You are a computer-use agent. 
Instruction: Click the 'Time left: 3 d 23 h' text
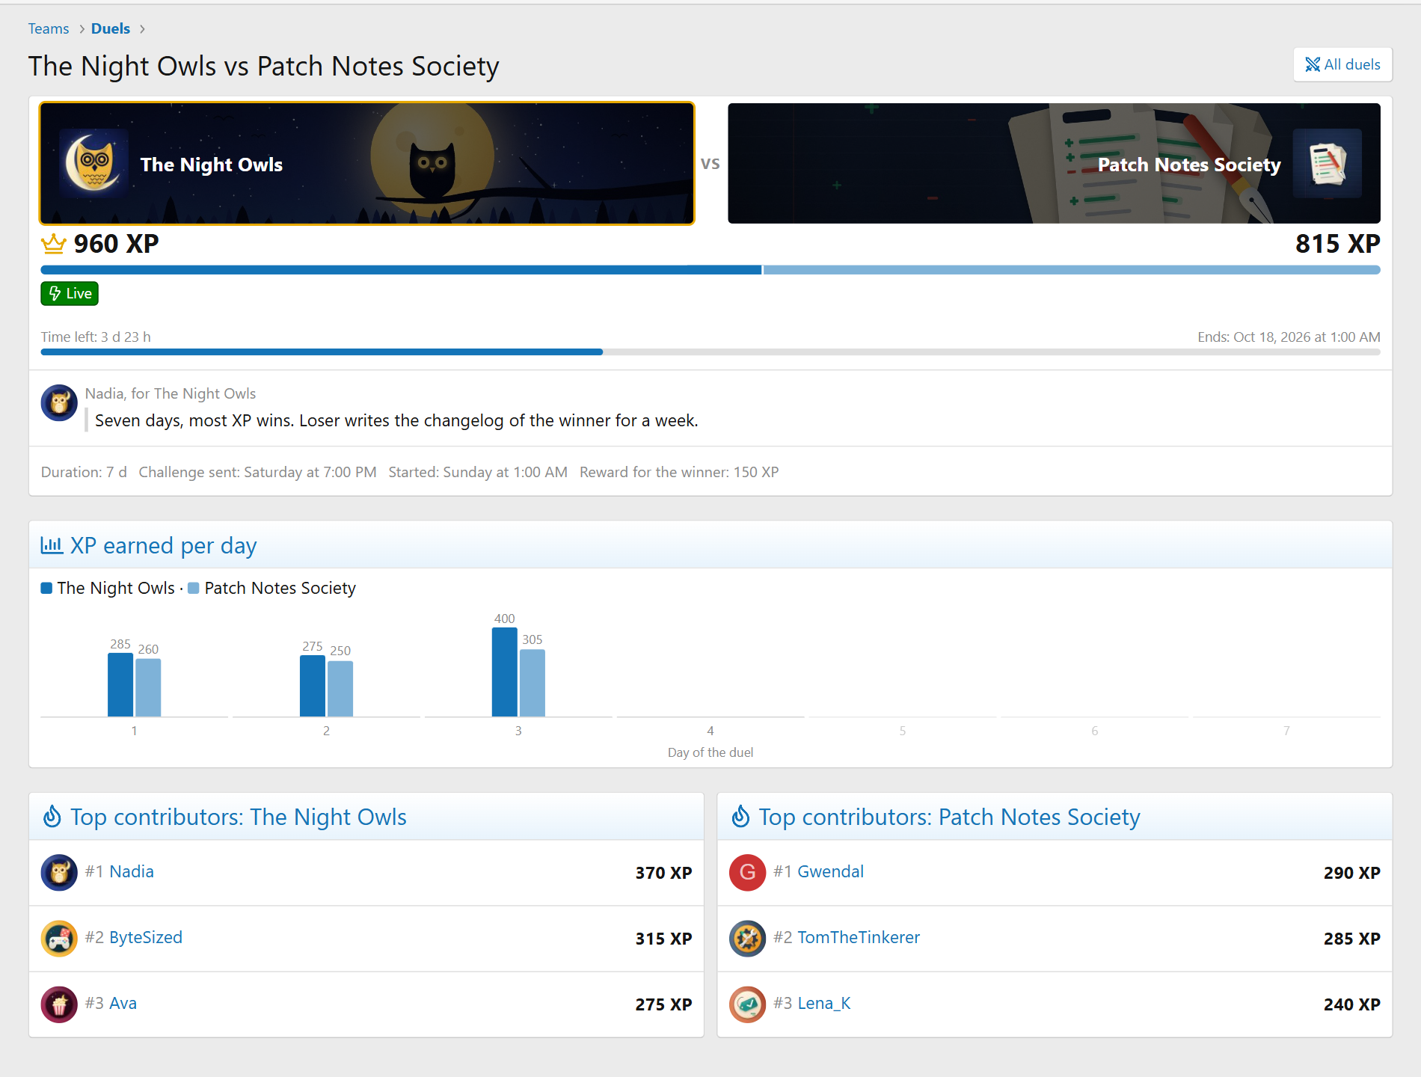[x=96, y=337]
